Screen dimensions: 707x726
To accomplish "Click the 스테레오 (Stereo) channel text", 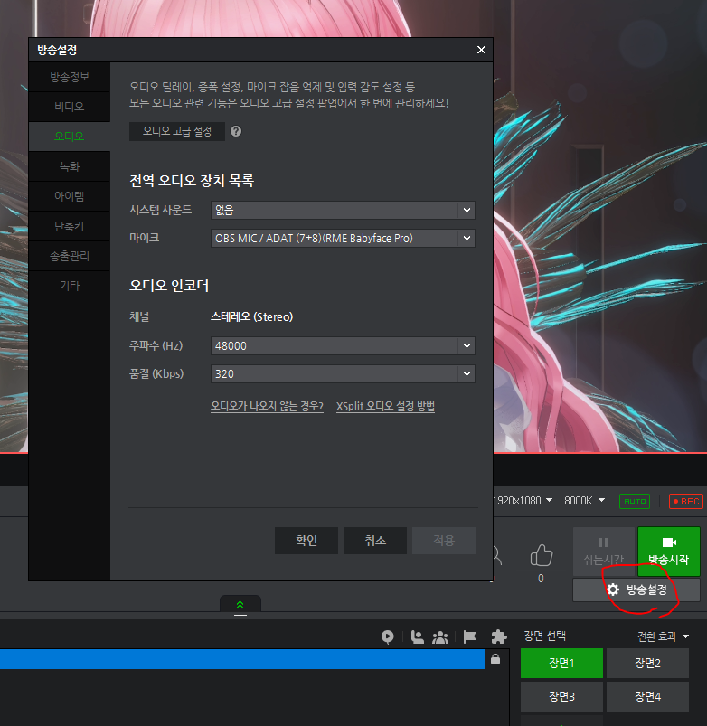I will 252,317.
